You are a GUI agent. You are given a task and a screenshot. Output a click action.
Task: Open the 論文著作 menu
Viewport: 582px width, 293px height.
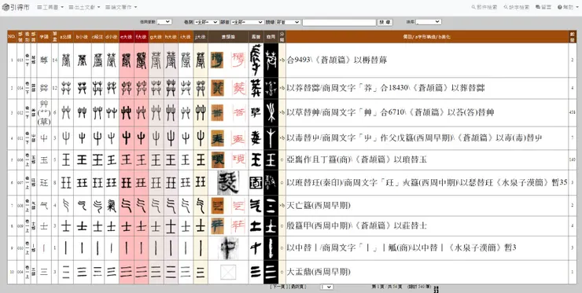coord(121,7)
